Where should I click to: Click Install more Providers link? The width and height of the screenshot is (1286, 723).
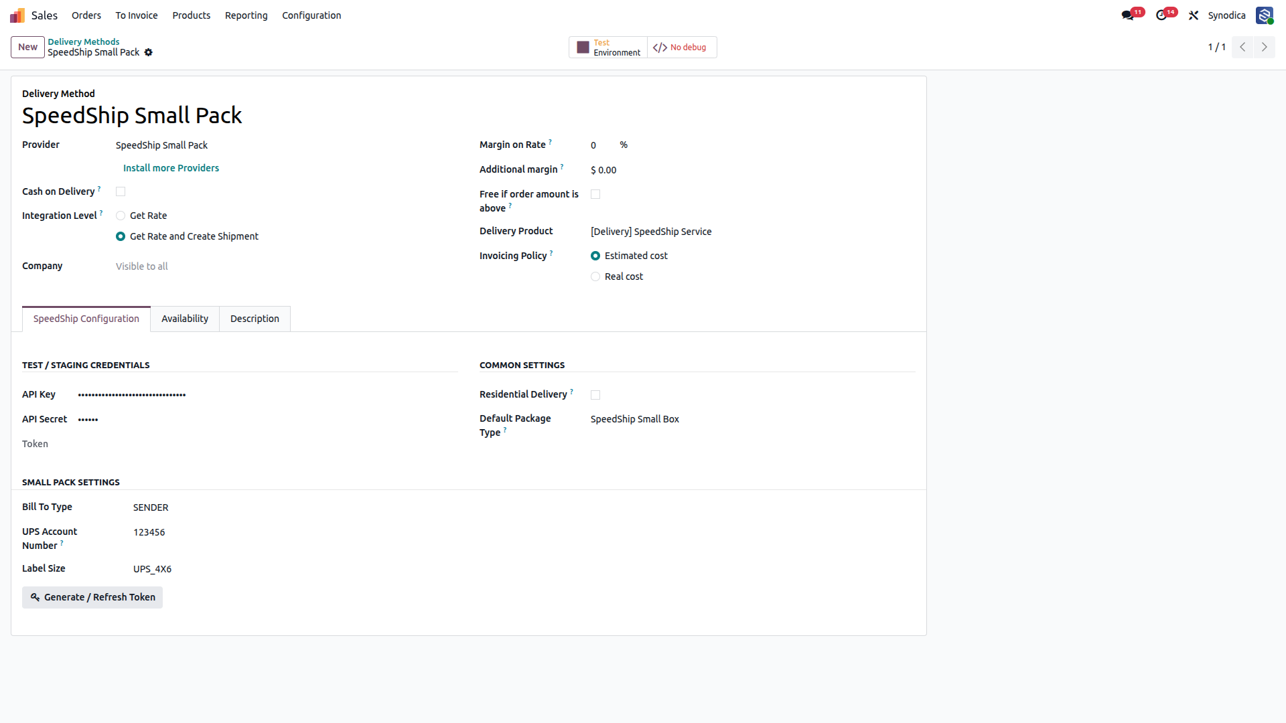[x=171, y=168]
